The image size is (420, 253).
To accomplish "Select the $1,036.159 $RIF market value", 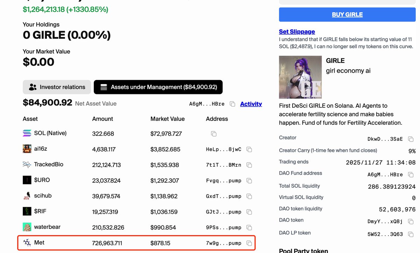I will (164, 212).
